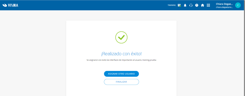The height and width of the screenshot is (96, 245).
Task: Click the FINALIZAR button
Action: 121,82
